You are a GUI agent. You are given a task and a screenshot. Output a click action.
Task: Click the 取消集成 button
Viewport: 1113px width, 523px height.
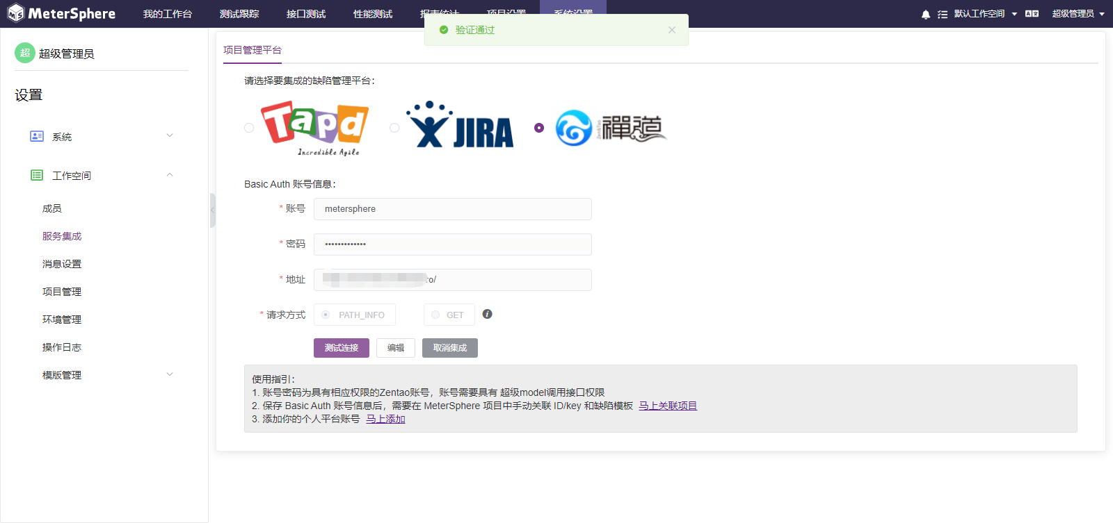tap(450, 348)
